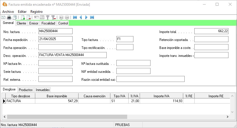Switch to the Fiscalidad tab
The image size is (237, 128).
click(48, 23)
